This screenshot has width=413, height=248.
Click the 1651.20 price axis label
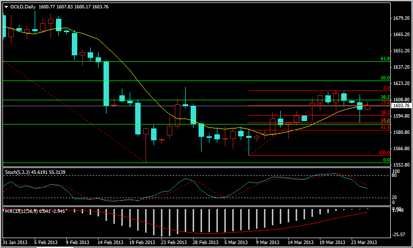coord(401,51)
